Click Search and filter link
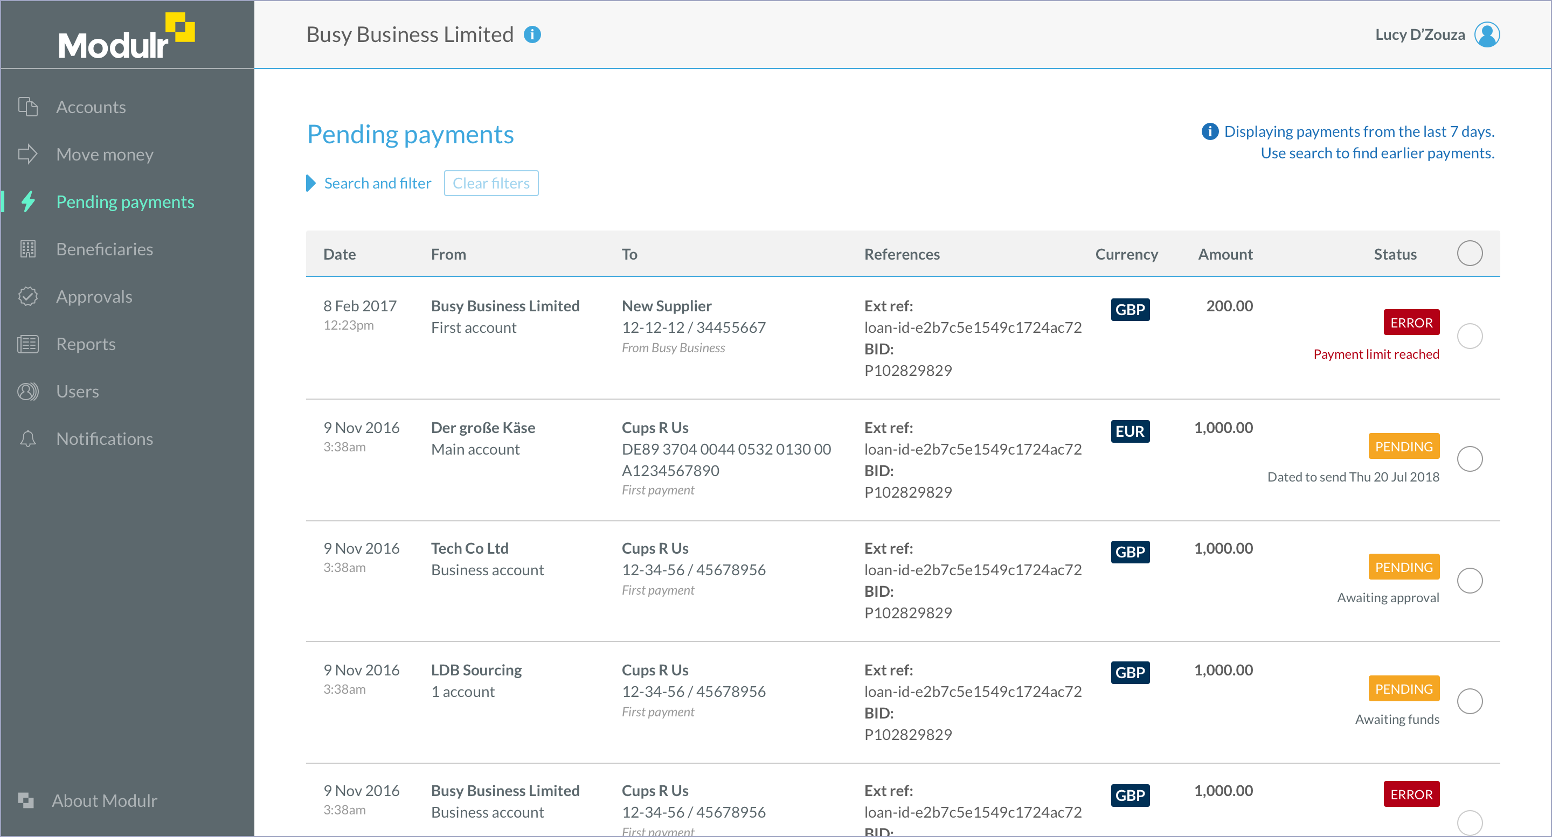 point(378,183)
